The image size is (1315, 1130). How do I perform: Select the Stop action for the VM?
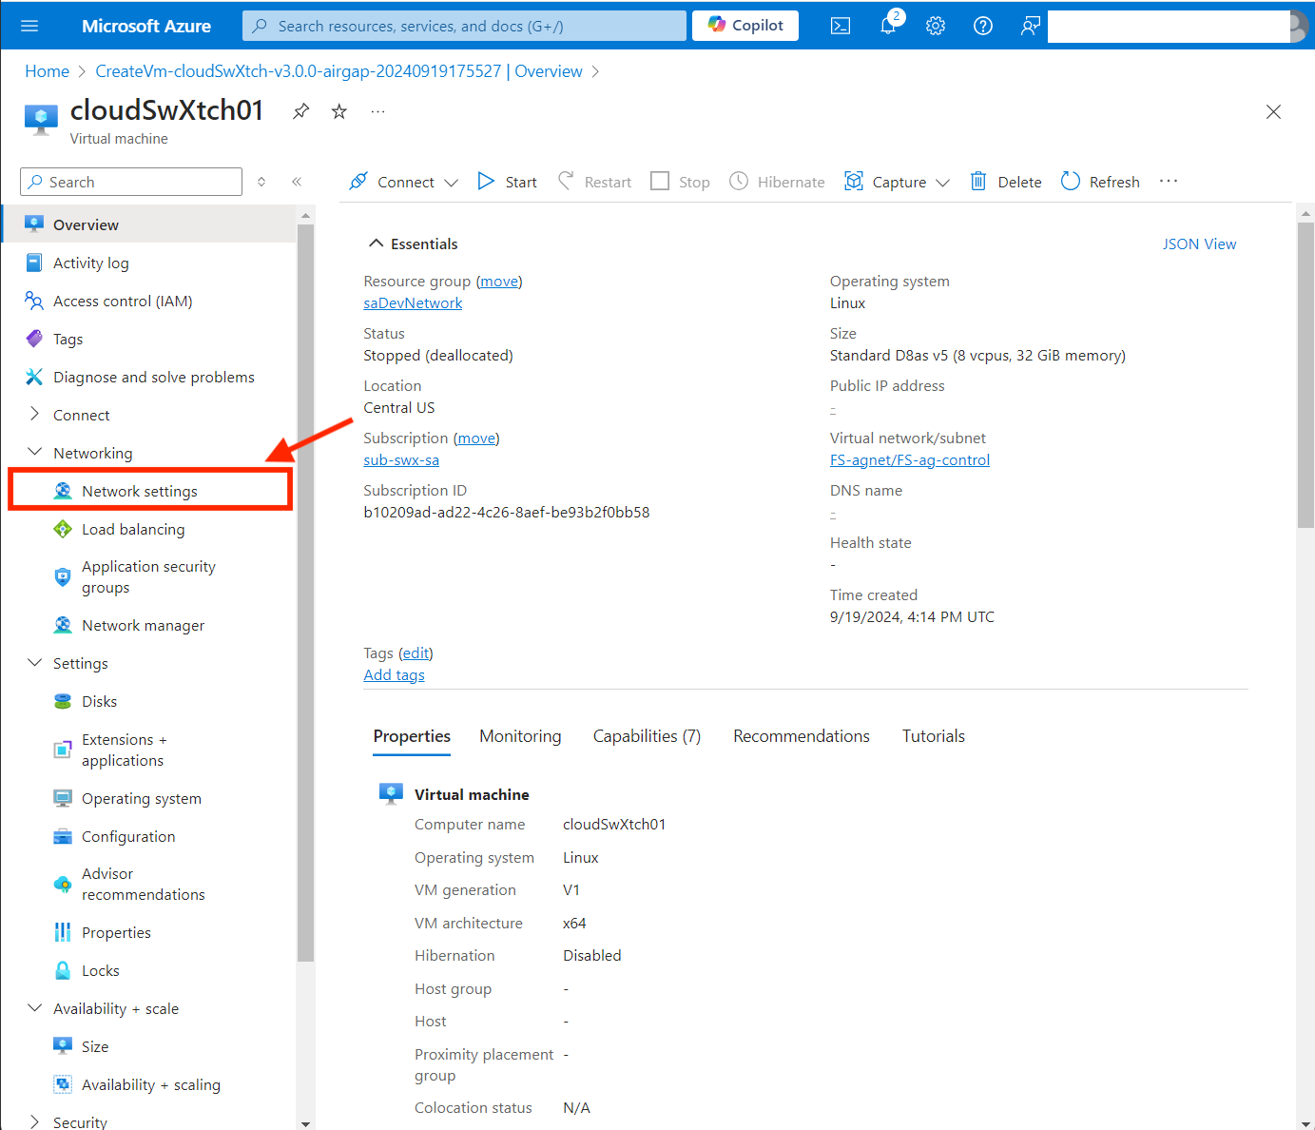(680, 181)
